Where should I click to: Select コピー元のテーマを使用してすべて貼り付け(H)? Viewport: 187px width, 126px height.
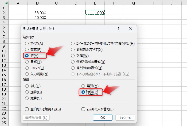pyautogui.click(x=103, y=44)
